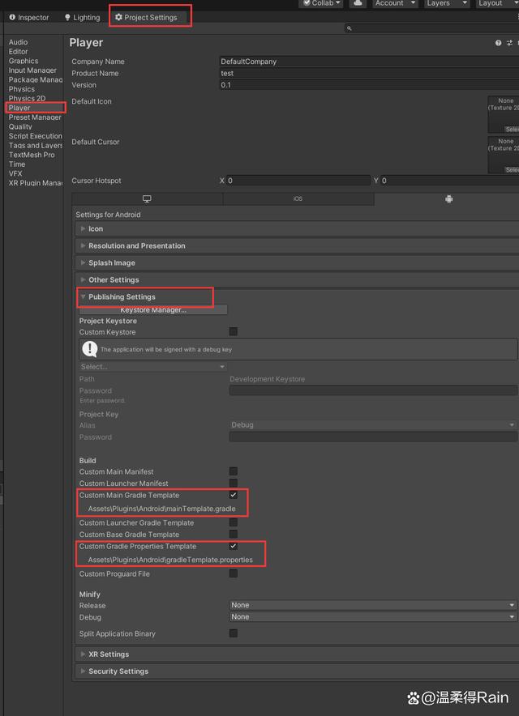The image size is (519, 716).
Task: Enable Custom Base Gradle Template checkbox
Action: coord(234,534)
